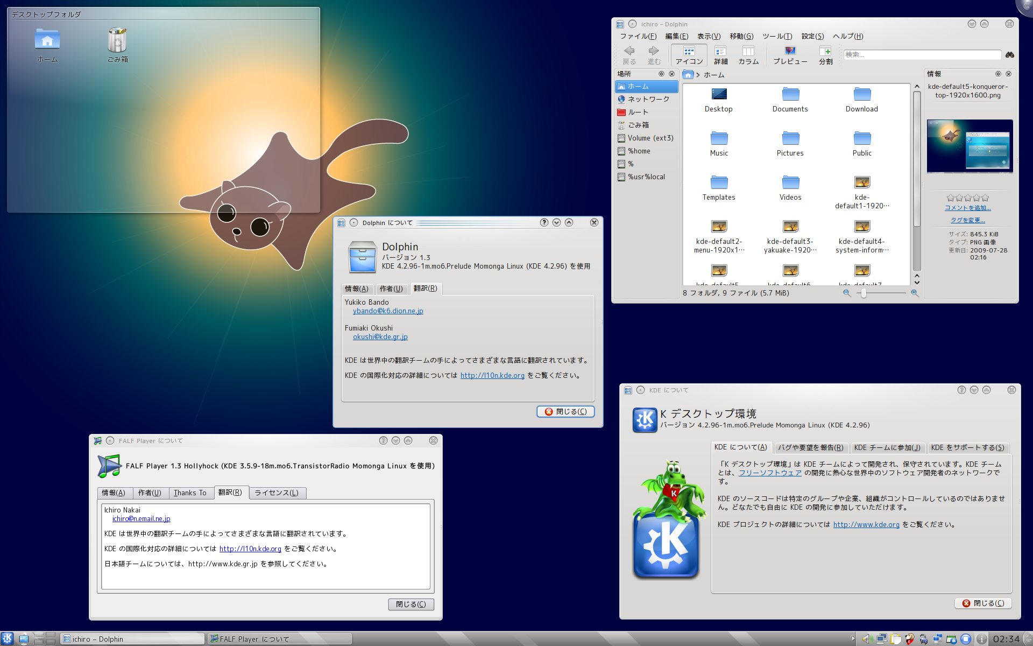Switch Dolphin to カラム view mode
This screenshot has height=646, width=1033.
(x=748, y=55)
